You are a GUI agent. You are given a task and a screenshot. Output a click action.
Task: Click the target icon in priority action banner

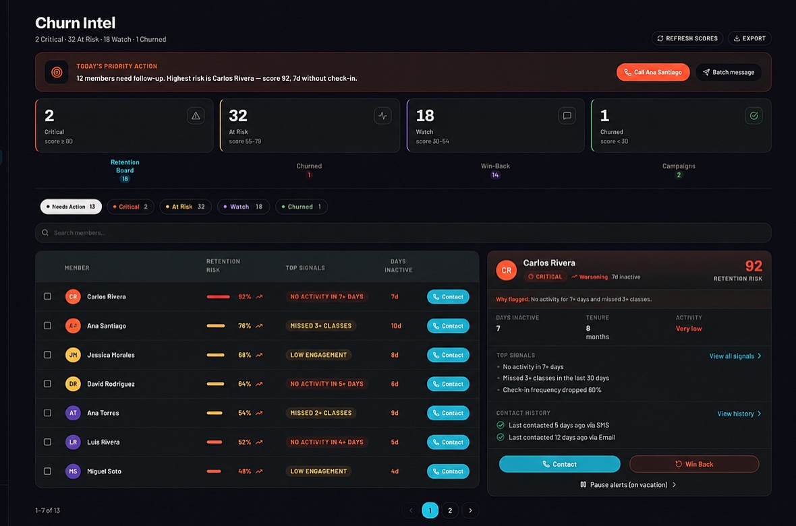click(x=57, y=72)
